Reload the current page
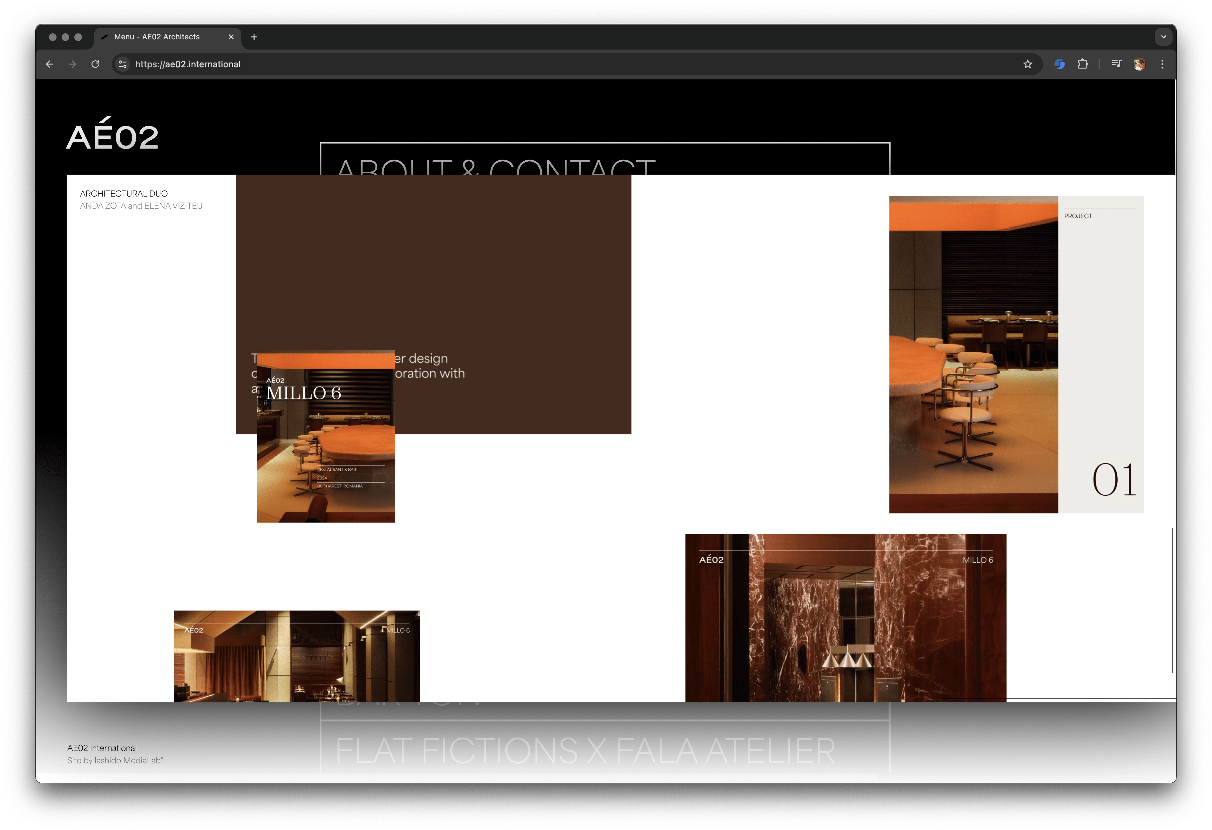 [x=95, y=64]
